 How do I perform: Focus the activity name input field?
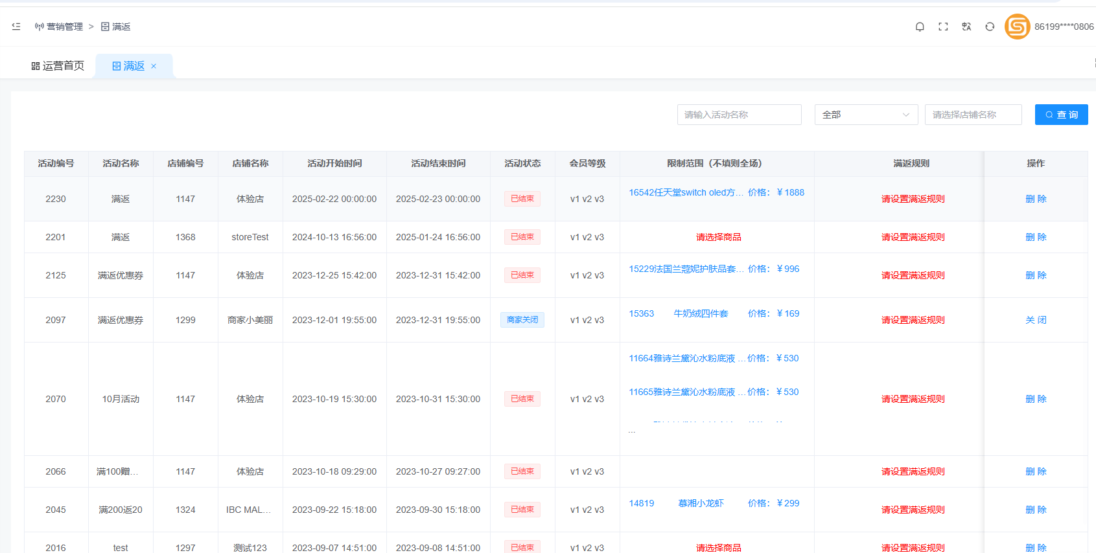[739, 115]
